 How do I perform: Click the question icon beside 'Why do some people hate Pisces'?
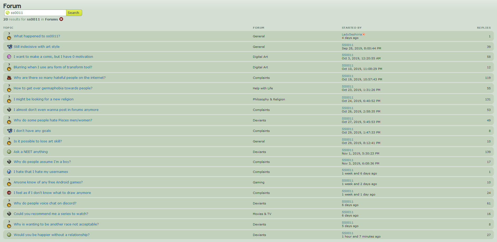(9, 120)
